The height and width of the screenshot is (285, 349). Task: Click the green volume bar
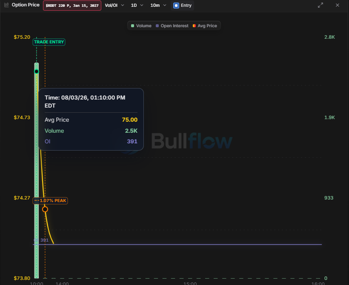37,171
